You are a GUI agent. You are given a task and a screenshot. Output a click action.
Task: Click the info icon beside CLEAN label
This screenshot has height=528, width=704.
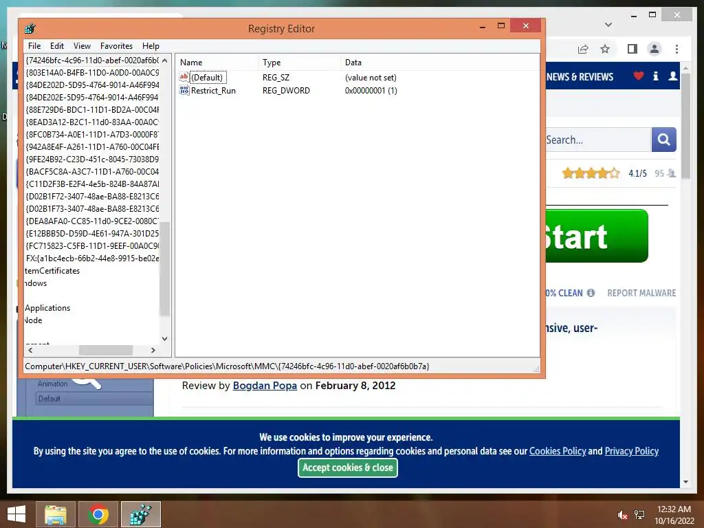591,293
